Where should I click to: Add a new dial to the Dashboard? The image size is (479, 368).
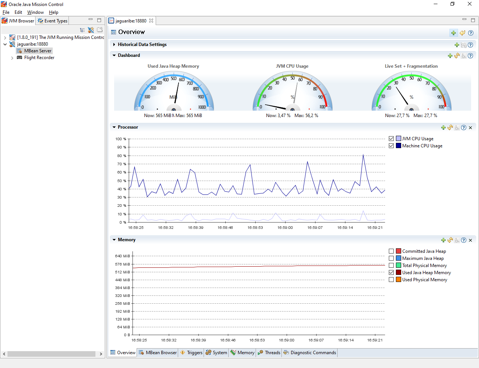point(450,55)
